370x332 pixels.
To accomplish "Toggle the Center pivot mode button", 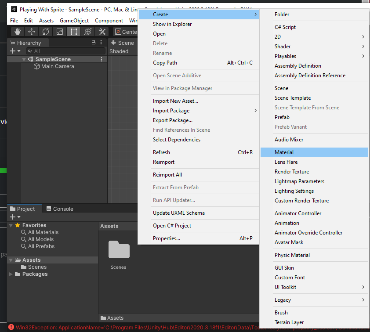I will pos(126,32).
